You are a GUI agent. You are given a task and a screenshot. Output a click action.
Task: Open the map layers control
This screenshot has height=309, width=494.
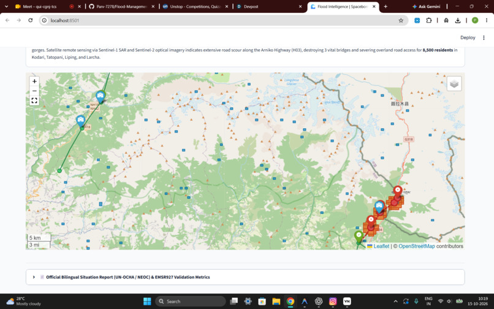(454, 84)
